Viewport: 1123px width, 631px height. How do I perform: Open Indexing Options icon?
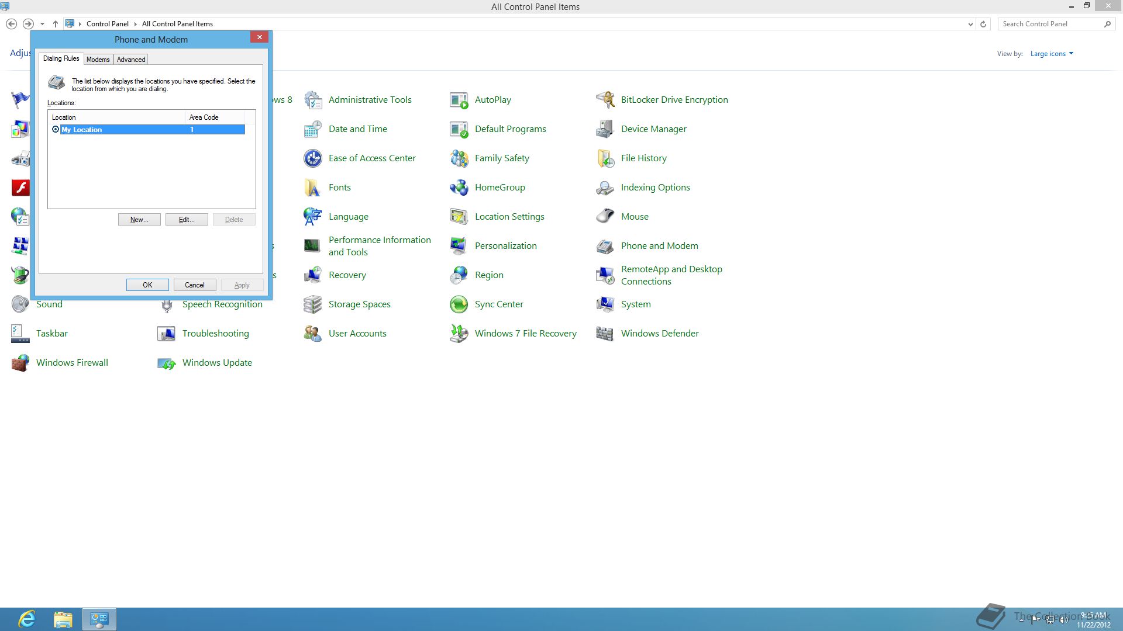(605, 188)
